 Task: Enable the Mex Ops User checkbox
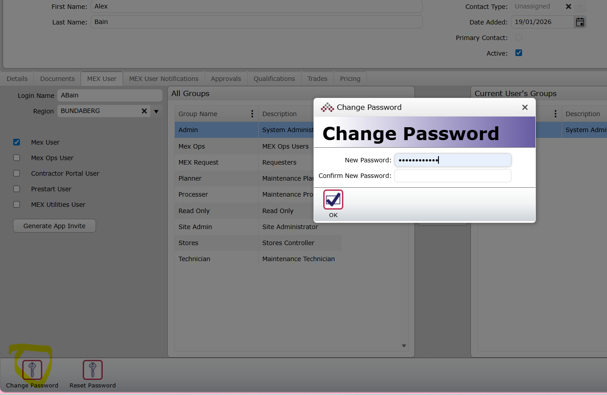pyautogui.click(x=17, y=158)
